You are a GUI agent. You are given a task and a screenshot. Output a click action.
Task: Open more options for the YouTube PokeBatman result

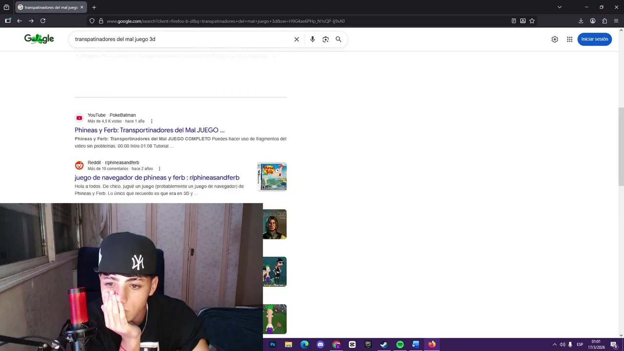point(152,121)
